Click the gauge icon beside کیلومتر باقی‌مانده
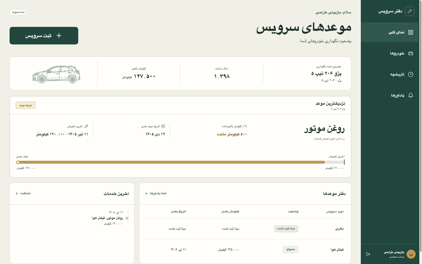 pos(245,126)
